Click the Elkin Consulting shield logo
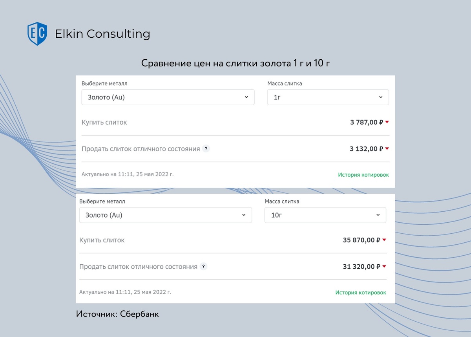 37,34
